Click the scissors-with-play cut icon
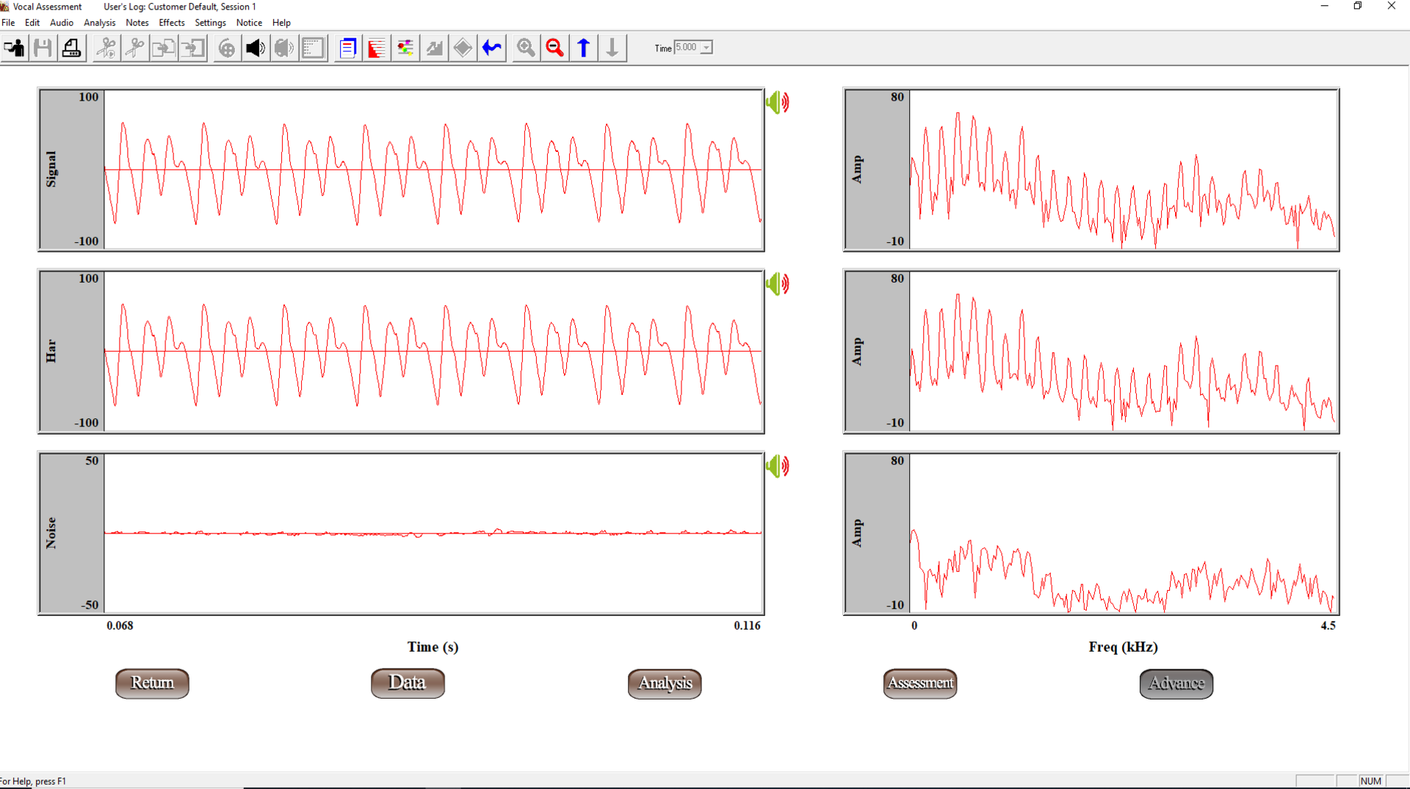 click(106, 48)
